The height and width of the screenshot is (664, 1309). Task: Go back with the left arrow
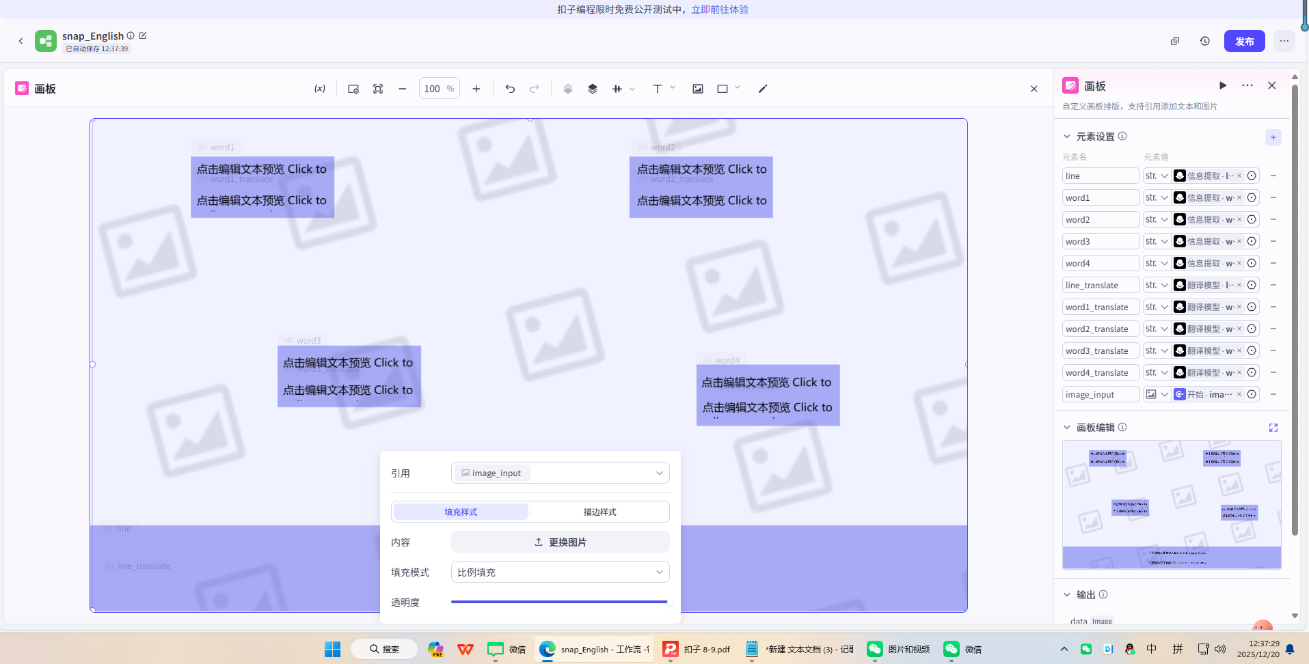coord(21,41)
